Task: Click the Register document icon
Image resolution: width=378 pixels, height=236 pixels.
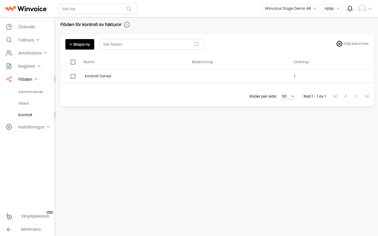Action: (9, 66)
